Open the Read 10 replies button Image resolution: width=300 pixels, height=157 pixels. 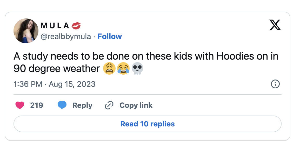147,124
